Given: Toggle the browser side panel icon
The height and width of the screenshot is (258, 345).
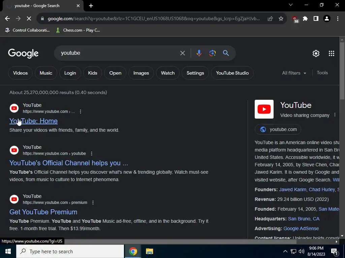Looking at the screenshot, I should coord(316,19).
